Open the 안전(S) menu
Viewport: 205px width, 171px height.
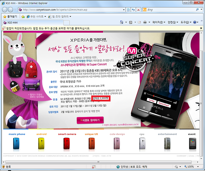pyautogui.click(x=173, y=22)
